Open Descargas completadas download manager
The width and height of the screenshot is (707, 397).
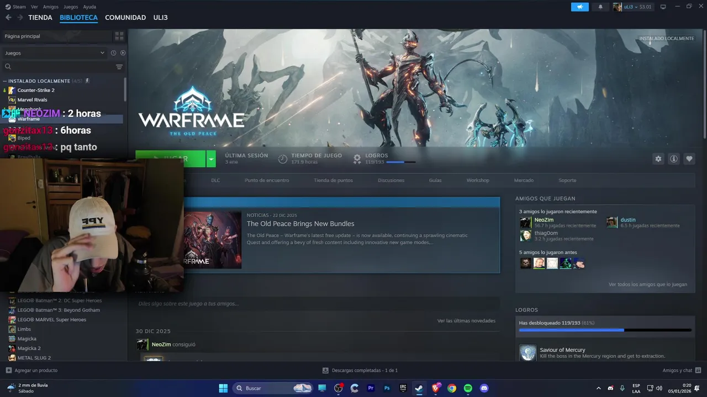click(360, 371)
